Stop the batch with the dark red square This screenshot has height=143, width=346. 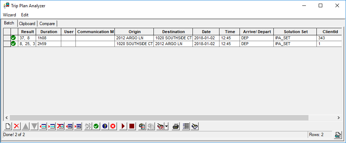pyautogui.click(x=132, y=126)
